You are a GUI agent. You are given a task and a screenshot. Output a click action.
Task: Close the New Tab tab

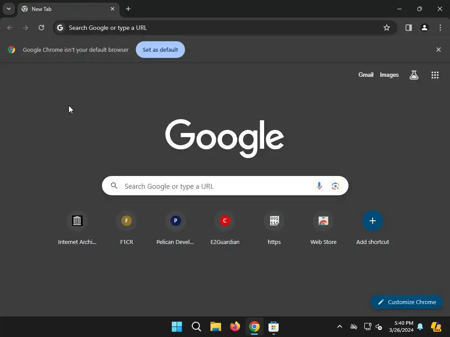pos(112,9)
